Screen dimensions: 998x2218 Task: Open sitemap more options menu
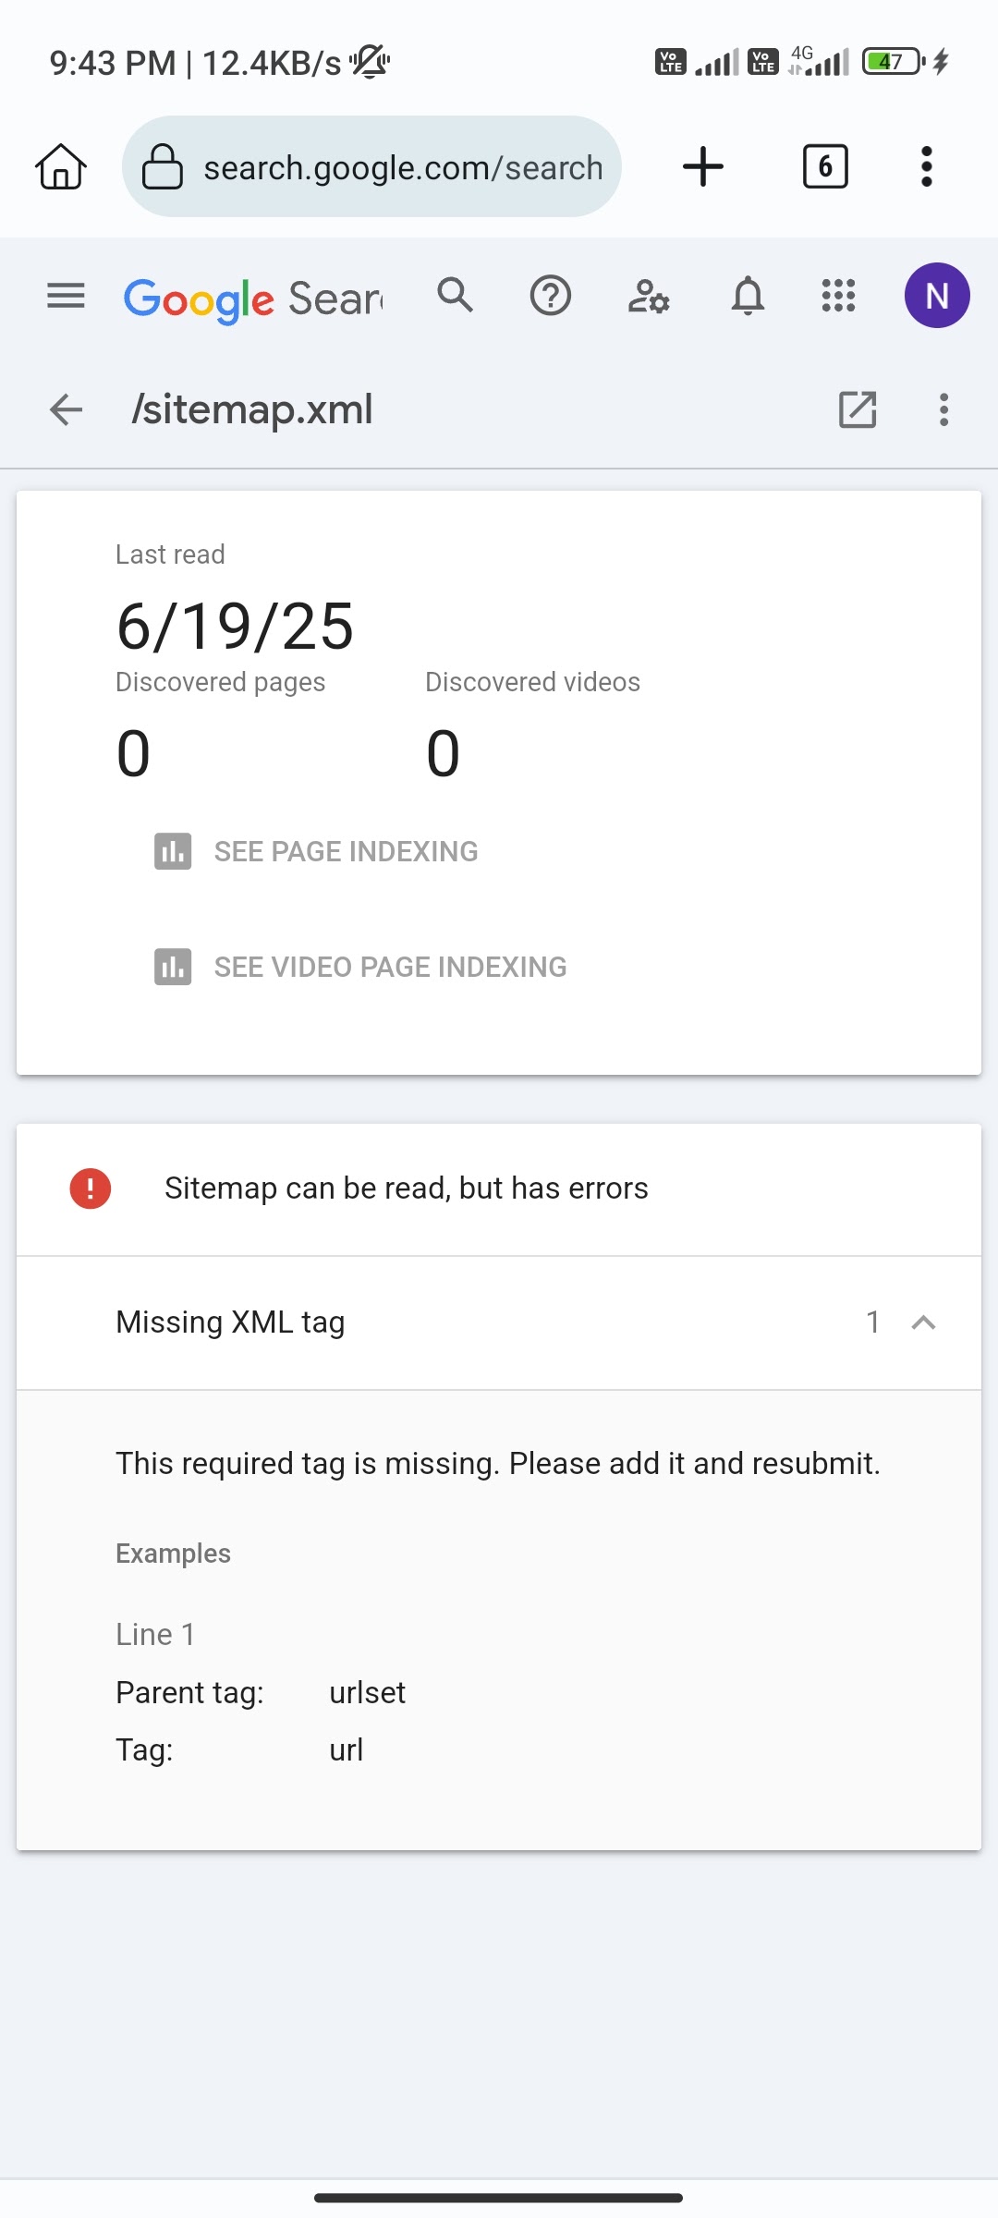point(943,409)
